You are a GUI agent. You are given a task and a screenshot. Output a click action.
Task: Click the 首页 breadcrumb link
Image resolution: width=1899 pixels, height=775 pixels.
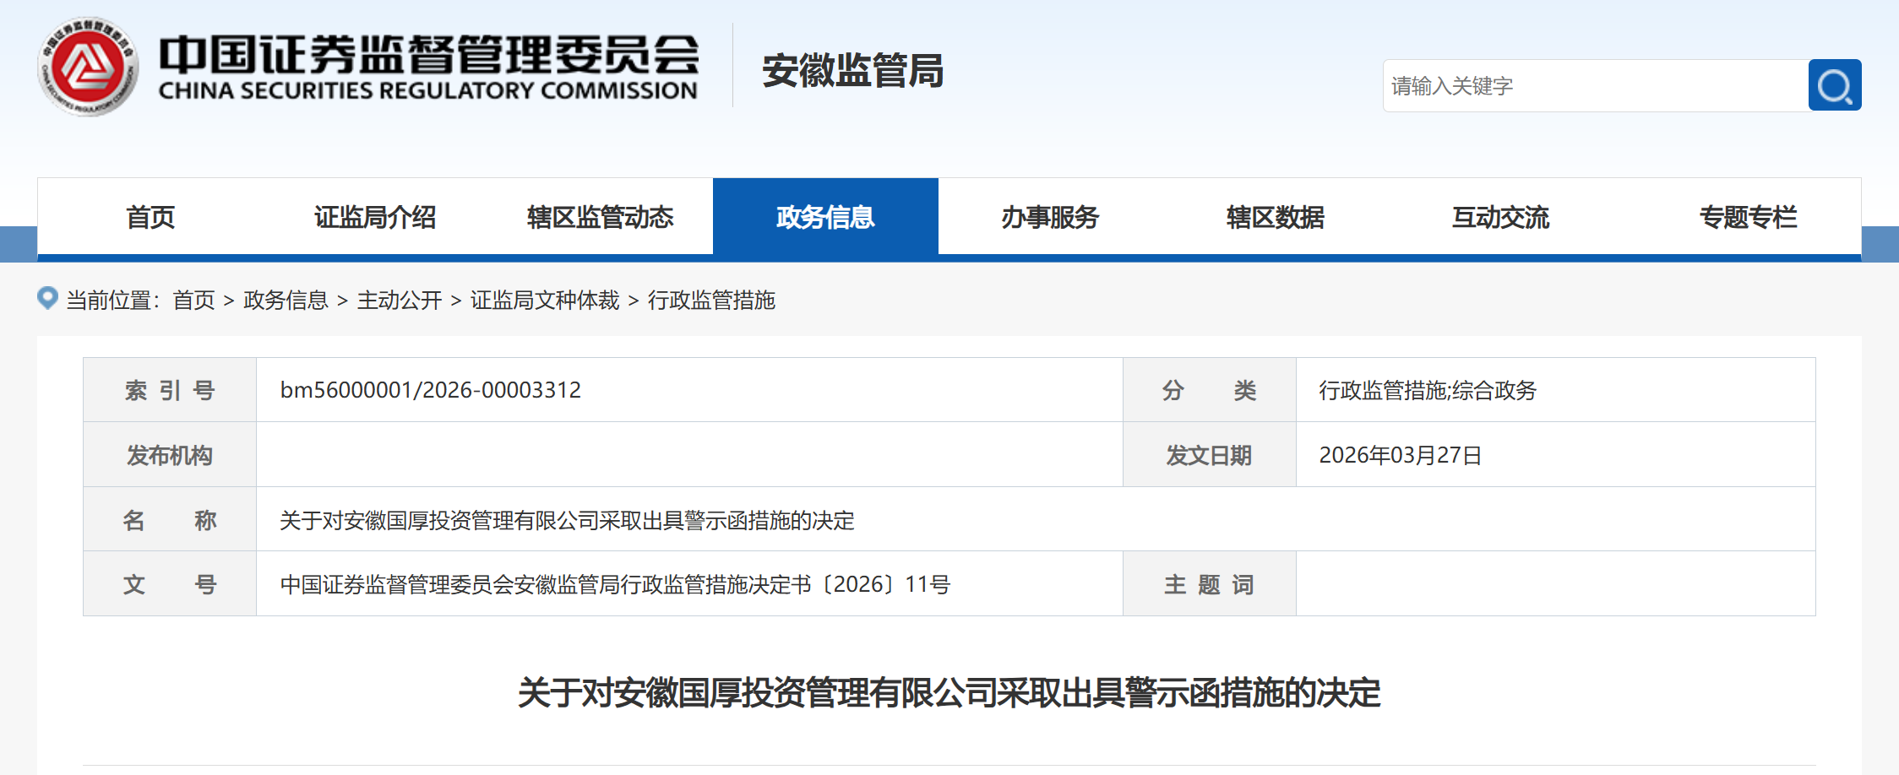click(193, 300)
